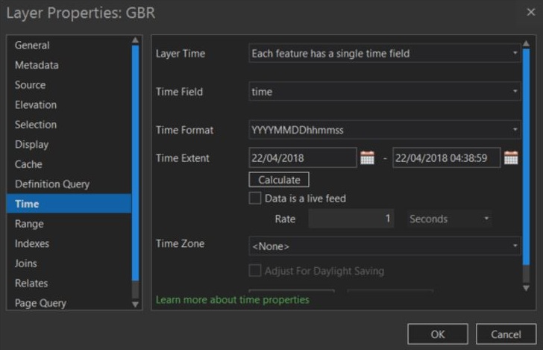Open the Definition Query tab
This screenshot has width=543, height=350.
[69, 184]
